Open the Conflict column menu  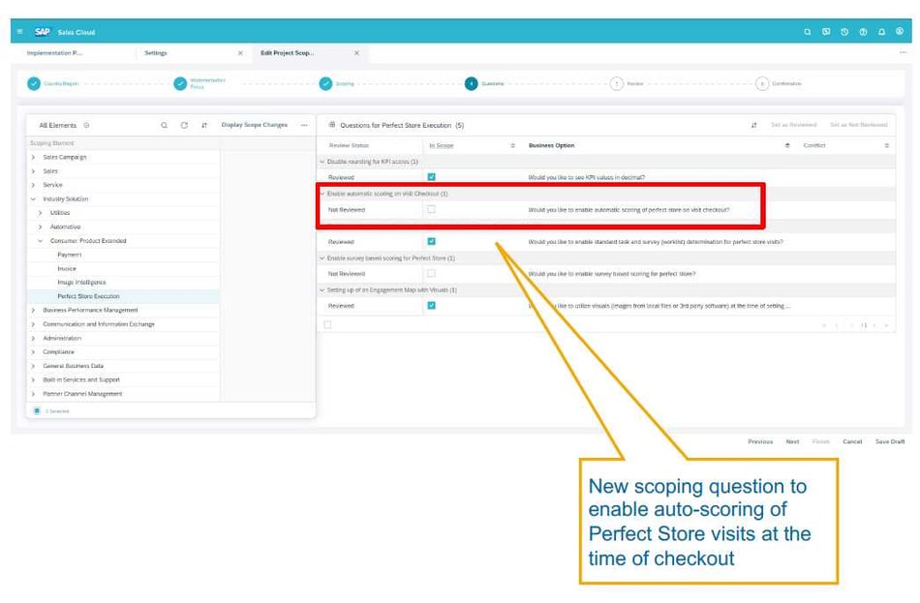pos(886,145)
